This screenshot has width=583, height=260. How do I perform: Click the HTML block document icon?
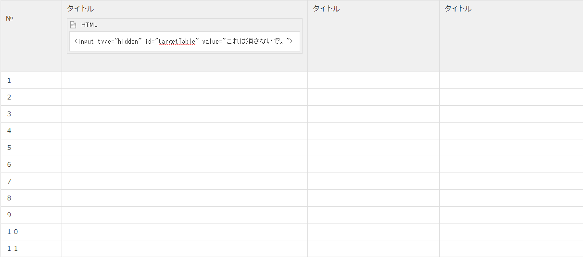tap(74, 25)
